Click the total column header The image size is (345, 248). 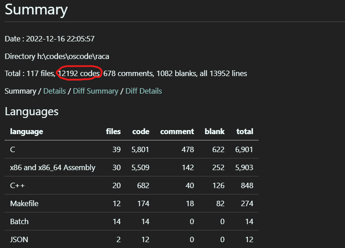tap(245, 131)
